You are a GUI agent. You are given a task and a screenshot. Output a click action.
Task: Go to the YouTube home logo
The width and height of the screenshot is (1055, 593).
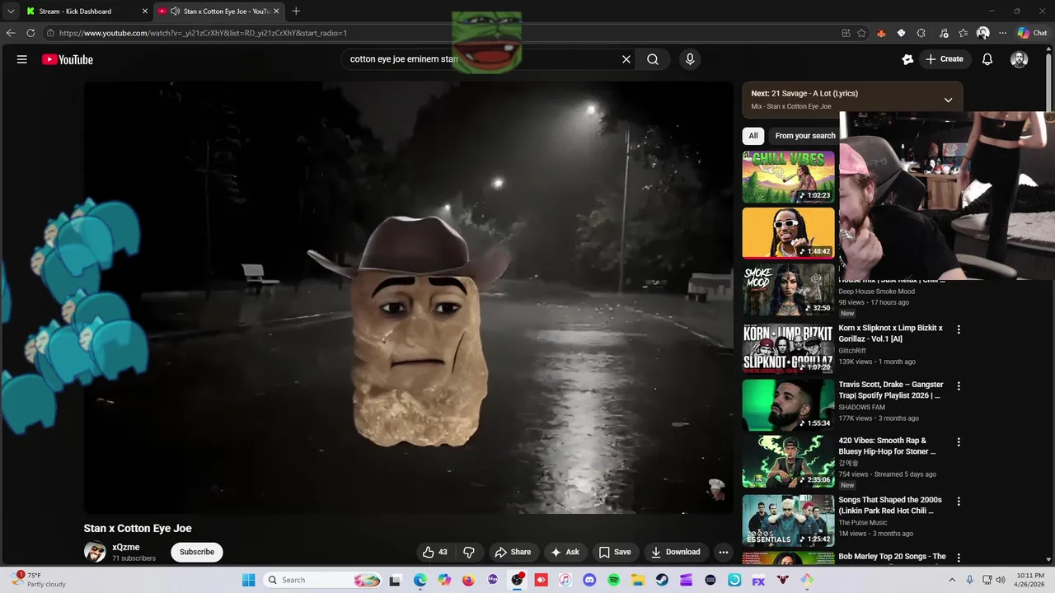[68, 59]
